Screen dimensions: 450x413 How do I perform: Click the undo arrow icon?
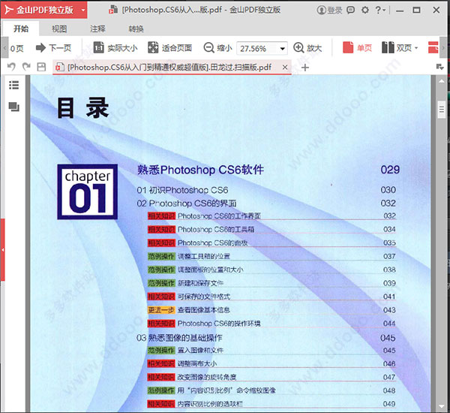click(11, 67)
